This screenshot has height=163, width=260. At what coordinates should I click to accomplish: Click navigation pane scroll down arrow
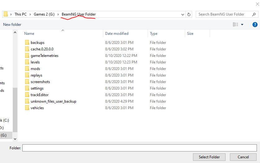pos(15,139)
